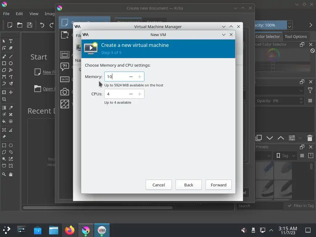Switch to the Tool Options tab
Viewport: 316px width, 237px height.
pyautogui.click(x=296, y=36)
